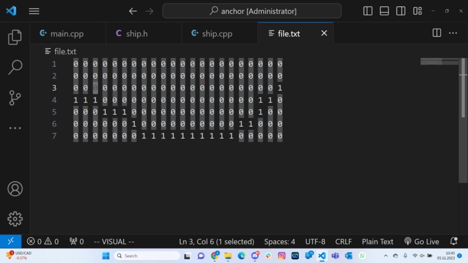Open File Explorer from taskbar
The height and width of the screenshot is (263, 468).
(x=228, y=256)
